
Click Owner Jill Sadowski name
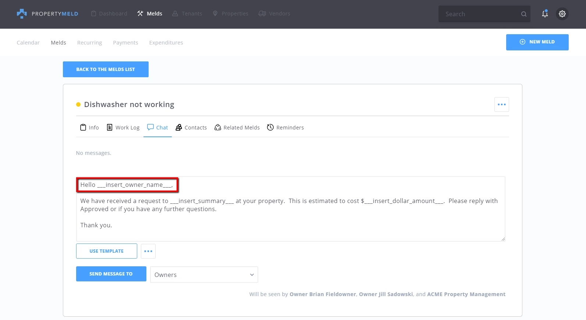386,294
